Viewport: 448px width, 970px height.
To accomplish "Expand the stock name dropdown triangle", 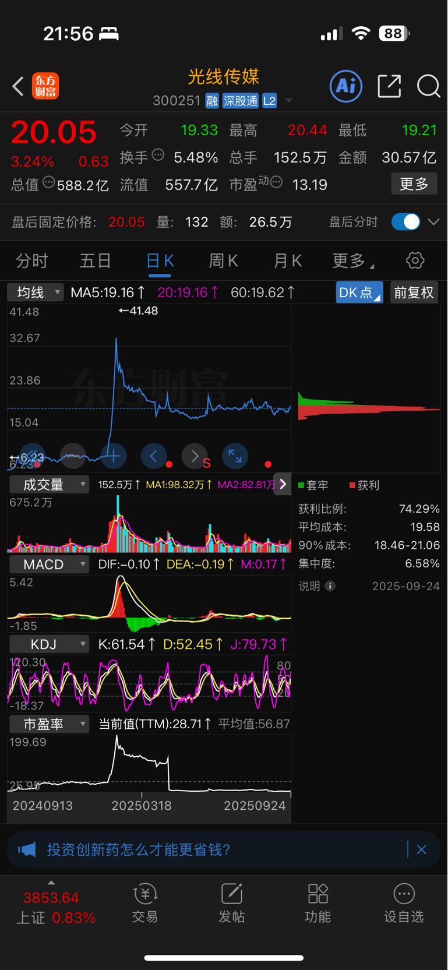I will pos(288,101).
